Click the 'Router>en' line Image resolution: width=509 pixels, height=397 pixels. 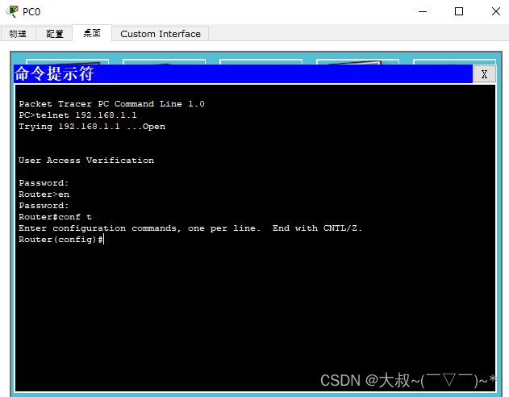(44, 194)
